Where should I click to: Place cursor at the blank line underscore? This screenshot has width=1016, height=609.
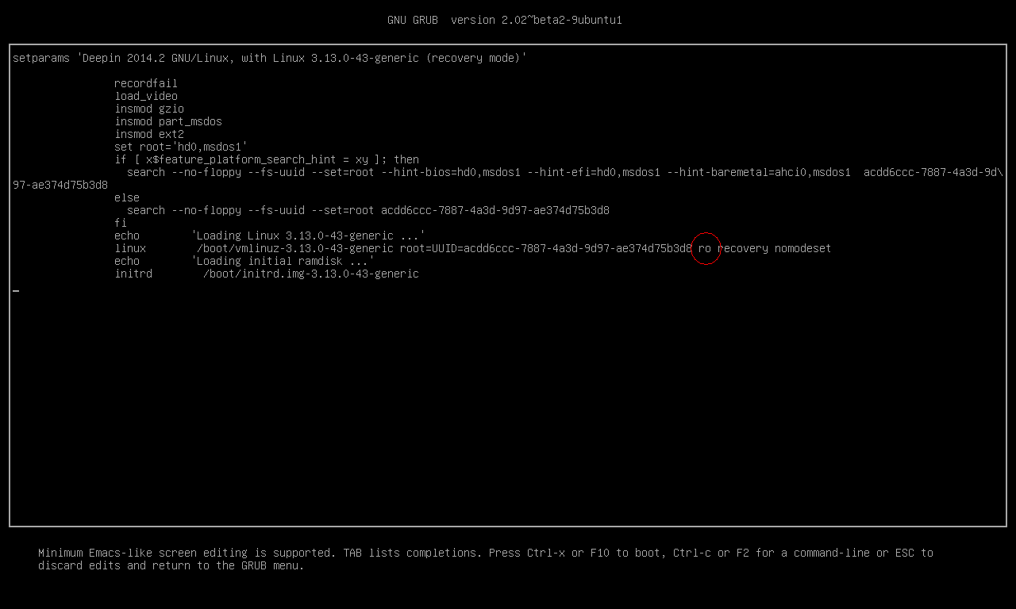click(16, 291)
